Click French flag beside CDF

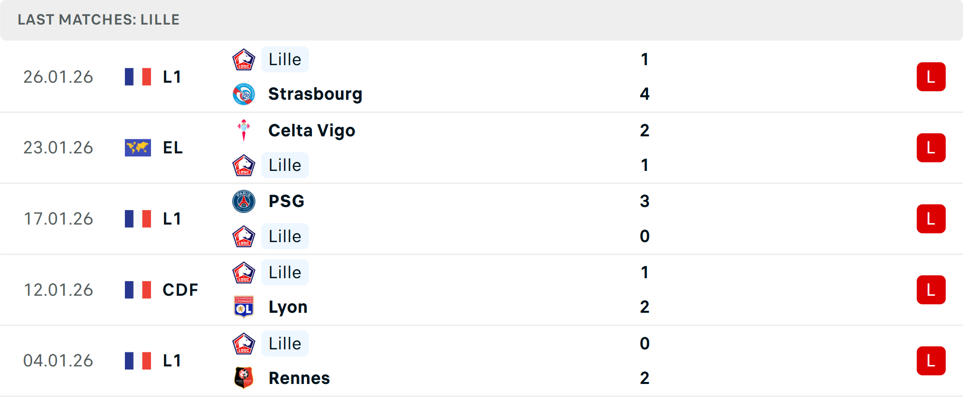pyautogui.click(x=138, y=290)
